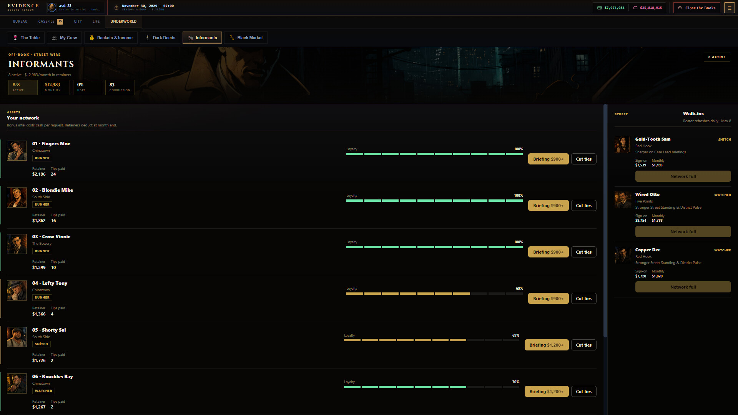
Task: Click the green wallet cash icon
Action: pyautogui.click(x=600, y=8)
